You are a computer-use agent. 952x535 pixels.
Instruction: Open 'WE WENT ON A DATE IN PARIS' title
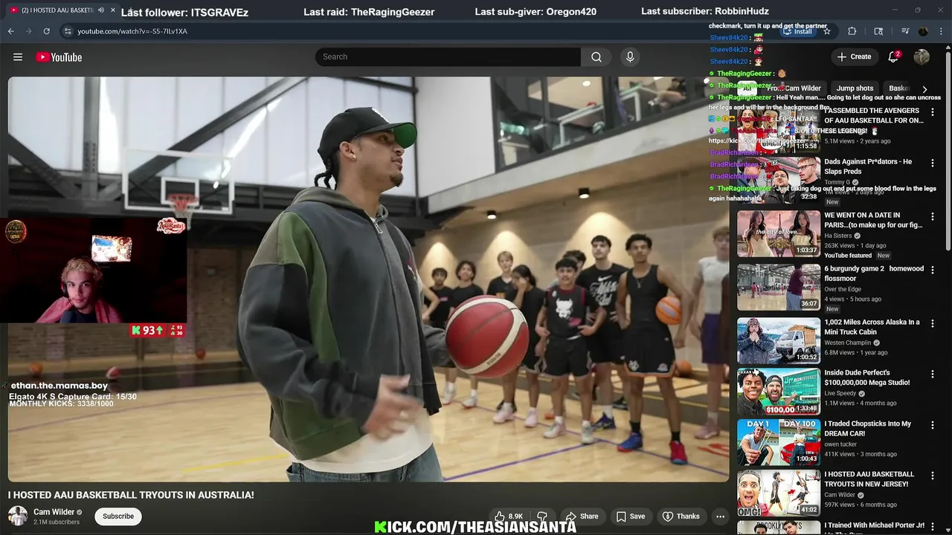click(873, 220)
